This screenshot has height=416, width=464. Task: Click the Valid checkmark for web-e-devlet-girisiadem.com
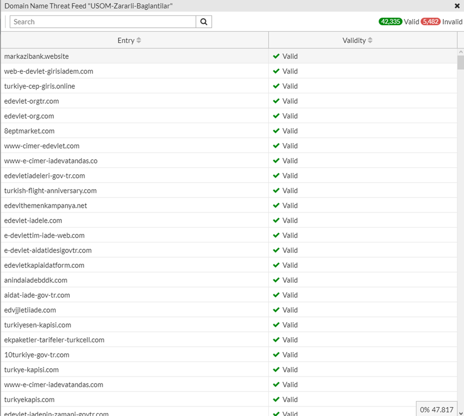coord(276,71)
